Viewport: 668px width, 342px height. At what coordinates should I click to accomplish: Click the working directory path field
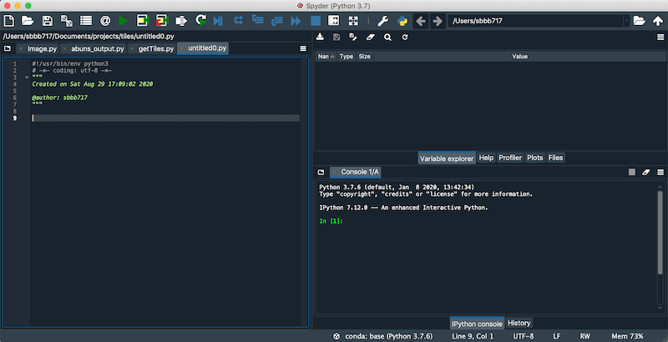point(535,20)
